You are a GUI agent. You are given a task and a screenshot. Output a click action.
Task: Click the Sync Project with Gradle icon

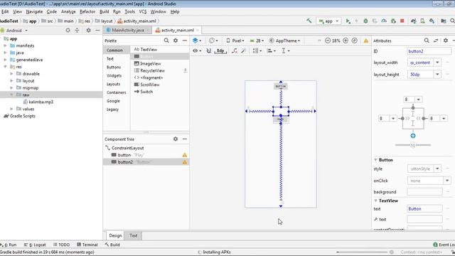413,21
